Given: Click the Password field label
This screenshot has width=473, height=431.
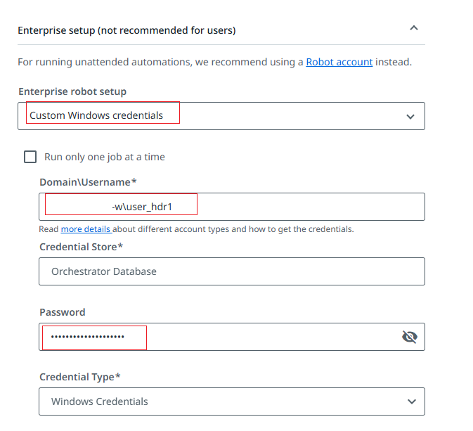Looking at the screenshot, I should [x=63, y=312].
